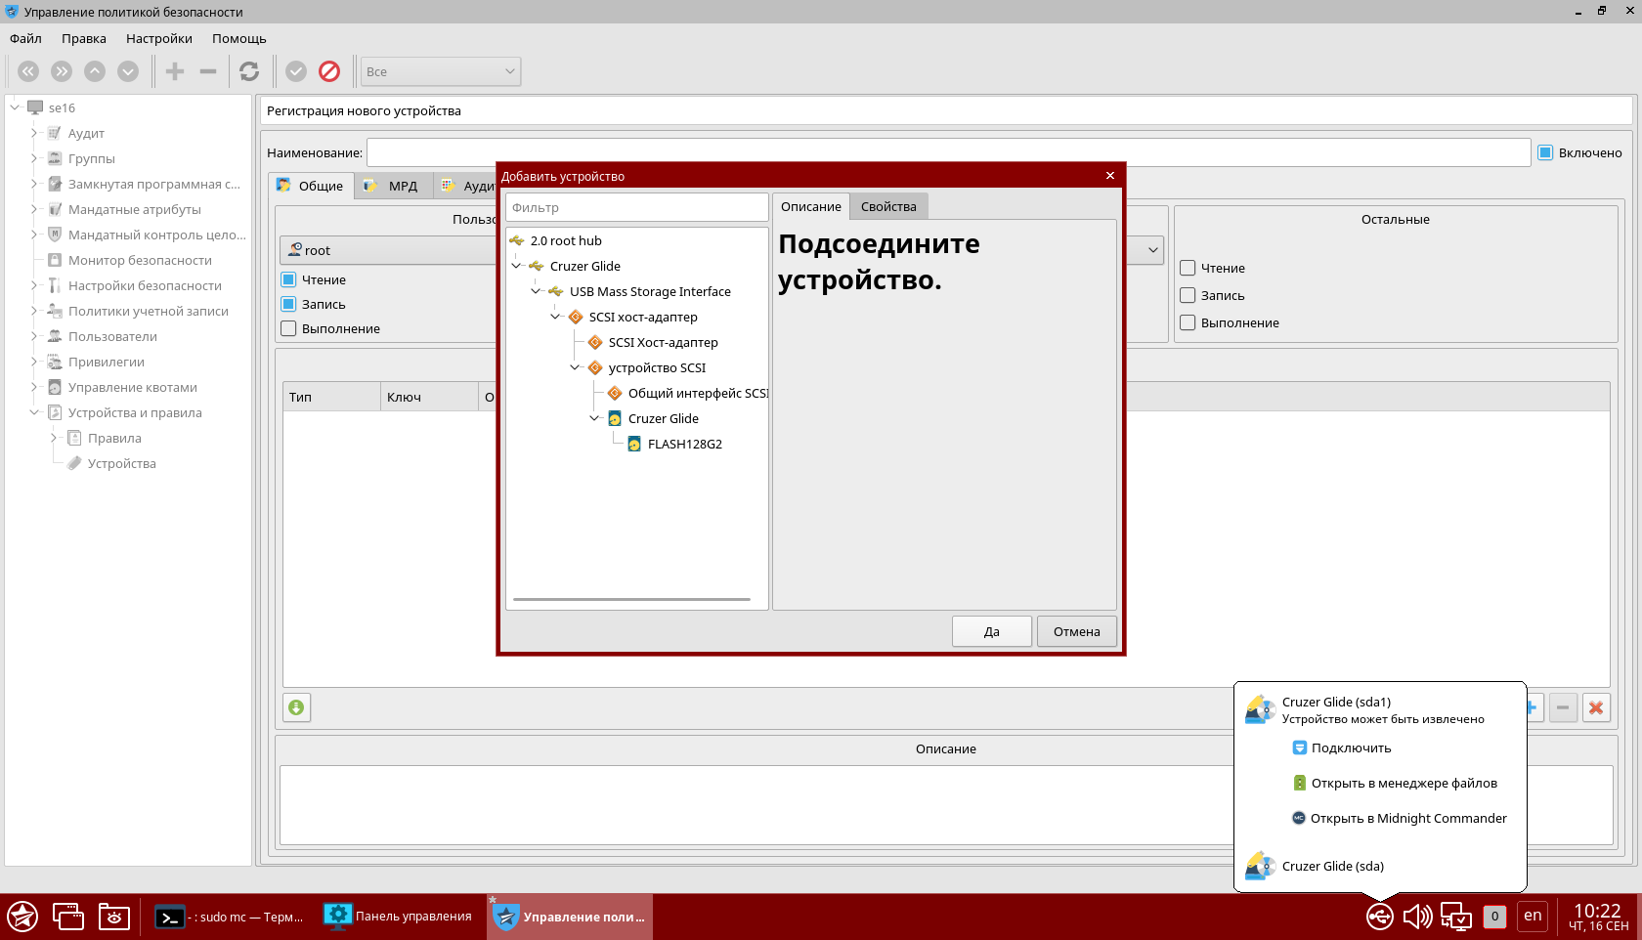
Task: Click the USB device tray icon
Action: pyautogui.click(x=1379, y=917)
